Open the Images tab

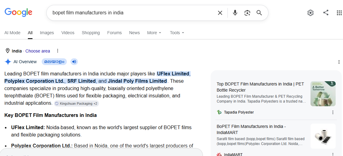(x=47, y=33)
